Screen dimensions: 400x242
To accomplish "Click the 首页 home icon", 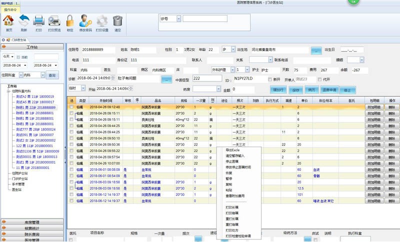I will pos(8,20).
